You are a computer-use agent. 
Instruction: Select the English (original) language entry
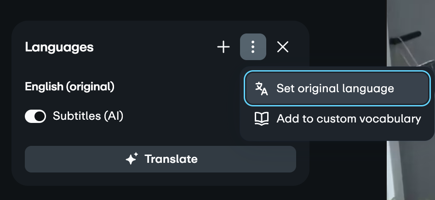click(69, 86)
